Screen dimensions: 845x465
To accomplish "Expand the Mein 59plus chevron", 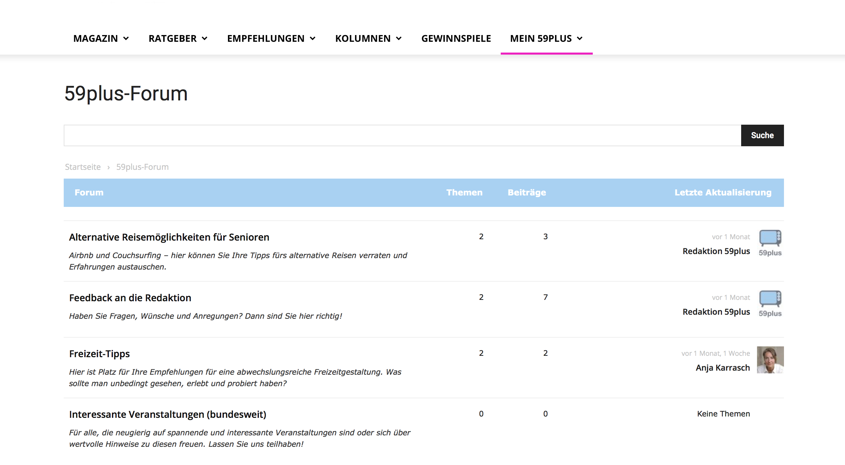I will tap(580, 38).
